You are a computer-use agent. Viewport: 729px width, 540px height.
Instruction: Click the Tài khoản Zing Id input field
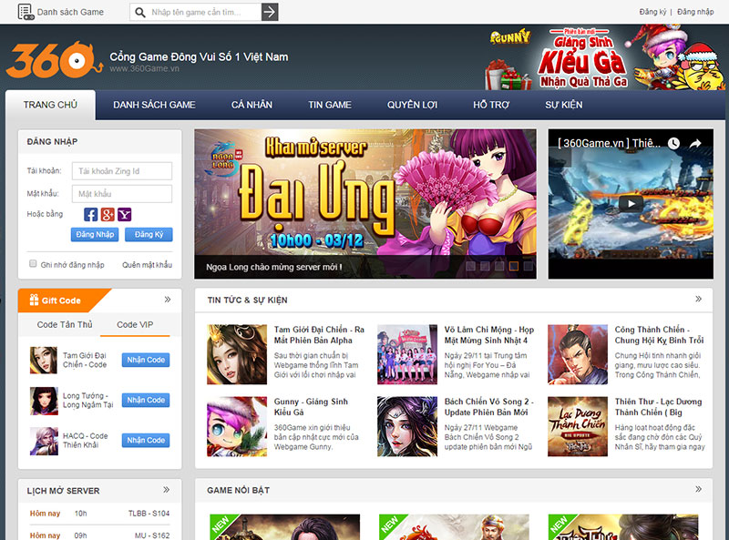pos(121,170)
